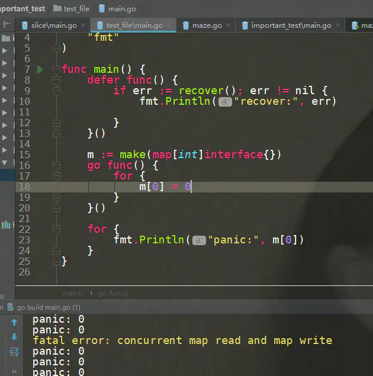This screenshot has height=376, width=373.
Task: Click the fatal error concurrent map message
Action: coord(182,340)
